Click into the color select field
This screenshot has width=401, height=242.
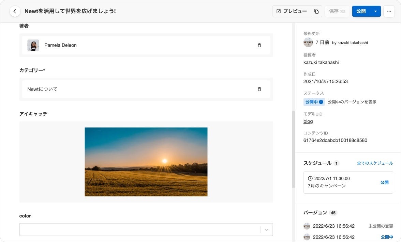point(146,229)
